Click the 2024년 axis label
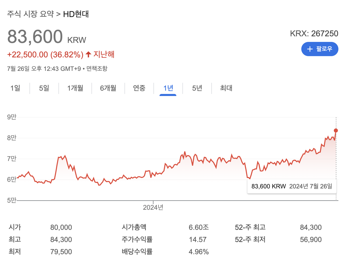This screenshot has height=258, width=345. (153, 207)
